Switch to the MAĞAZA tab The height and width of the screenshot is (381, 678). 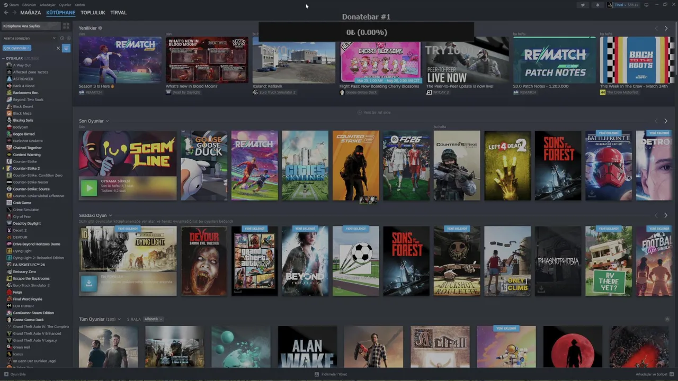coord(31,13)
